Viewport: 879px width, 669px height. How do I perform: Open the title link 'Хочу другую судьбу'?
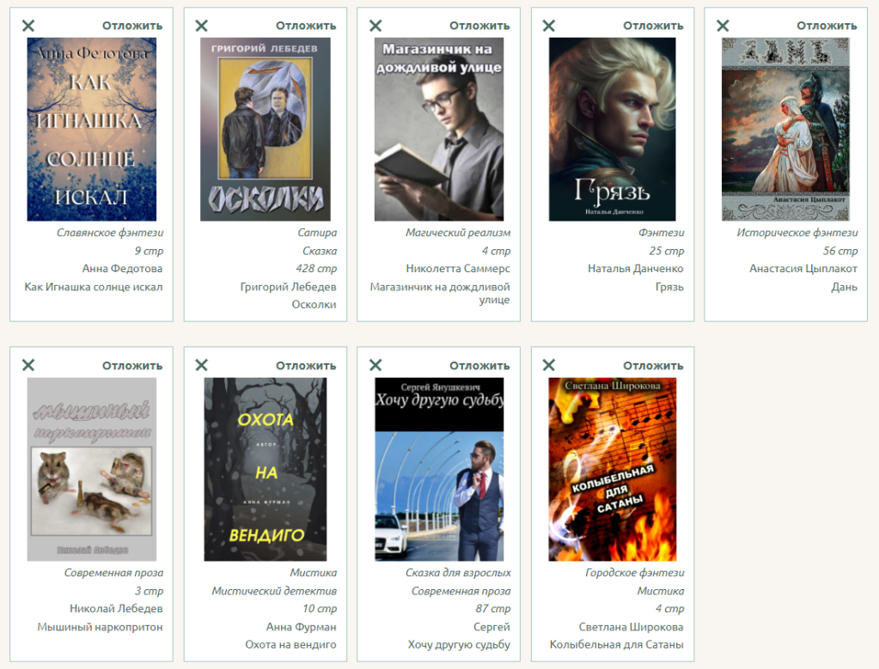point(459,645)
